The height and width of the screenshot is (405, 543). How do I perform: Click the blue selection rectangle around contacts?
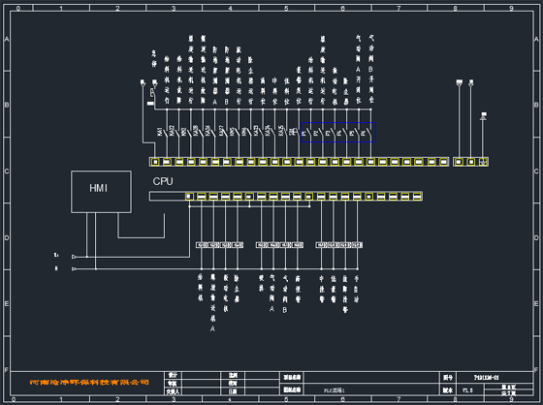pos(338,132)
